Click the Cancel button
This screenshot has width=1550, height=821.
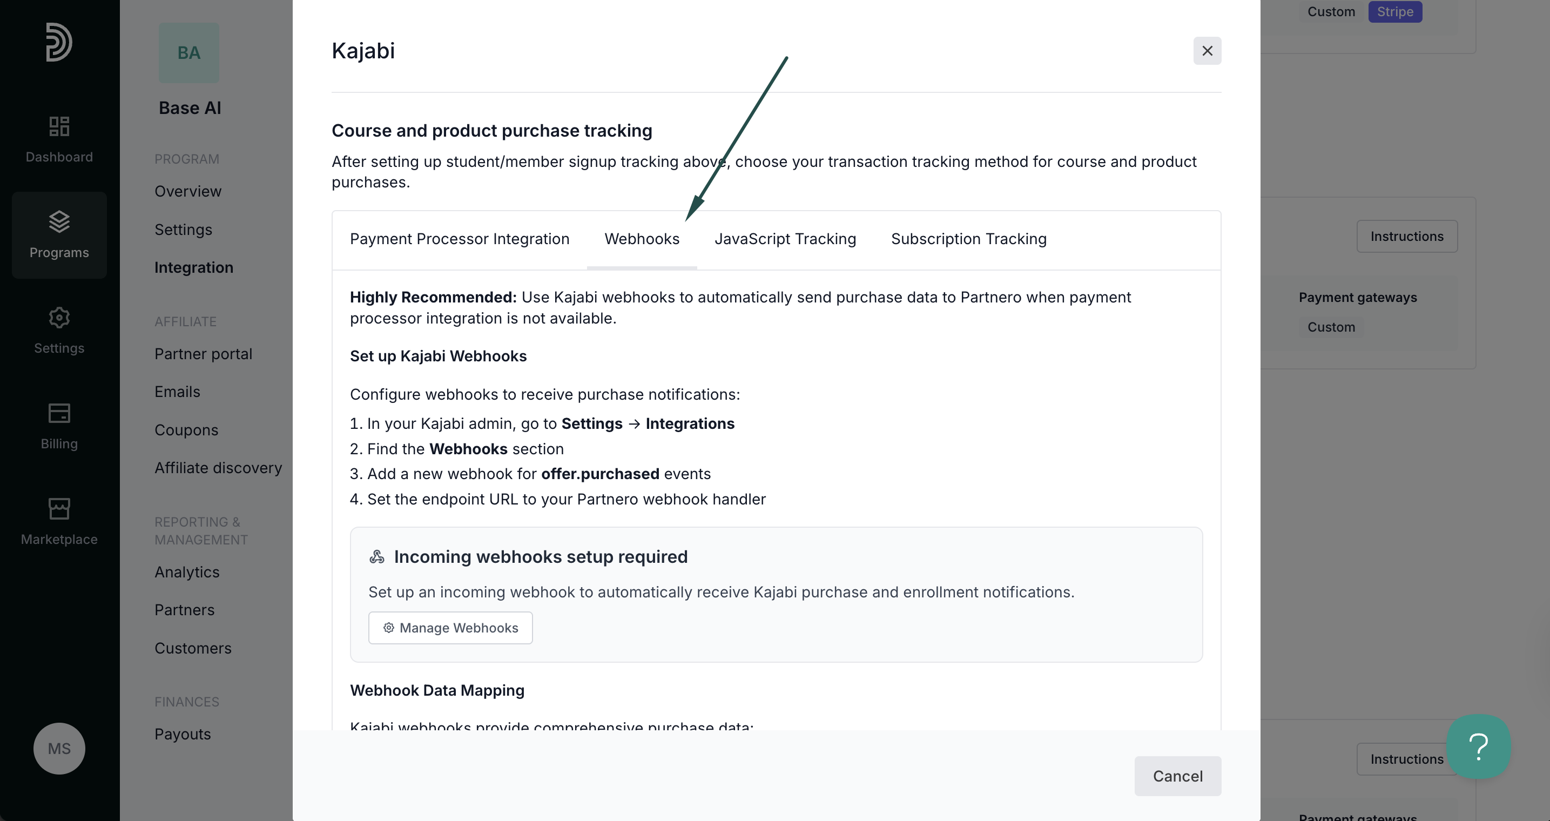tap(1177, 777)
